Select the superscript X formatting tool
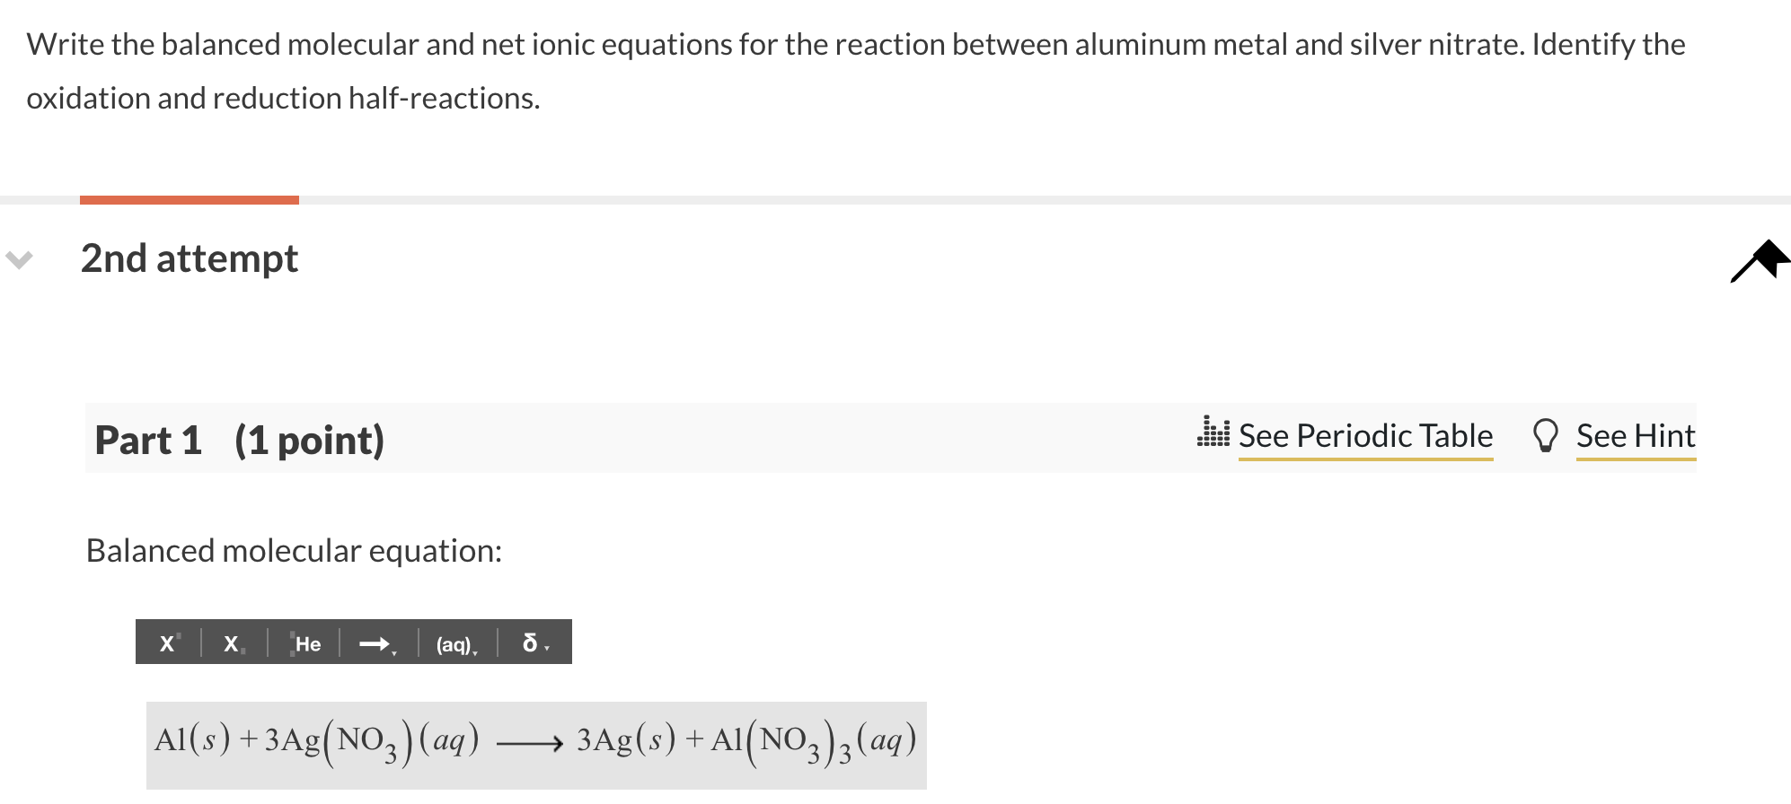This screenshot has height=804, width=1791. pos(167,643)
